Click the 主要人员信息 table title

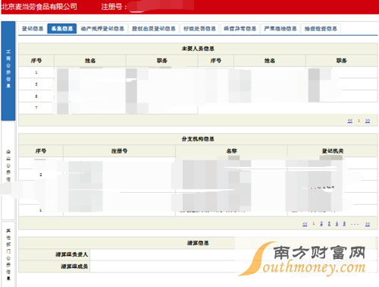[198, 49]
